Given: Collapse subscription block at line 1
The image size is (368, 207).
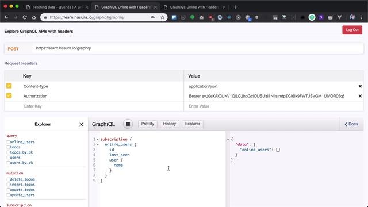Looking at the screenshot, I should [98, 139].
